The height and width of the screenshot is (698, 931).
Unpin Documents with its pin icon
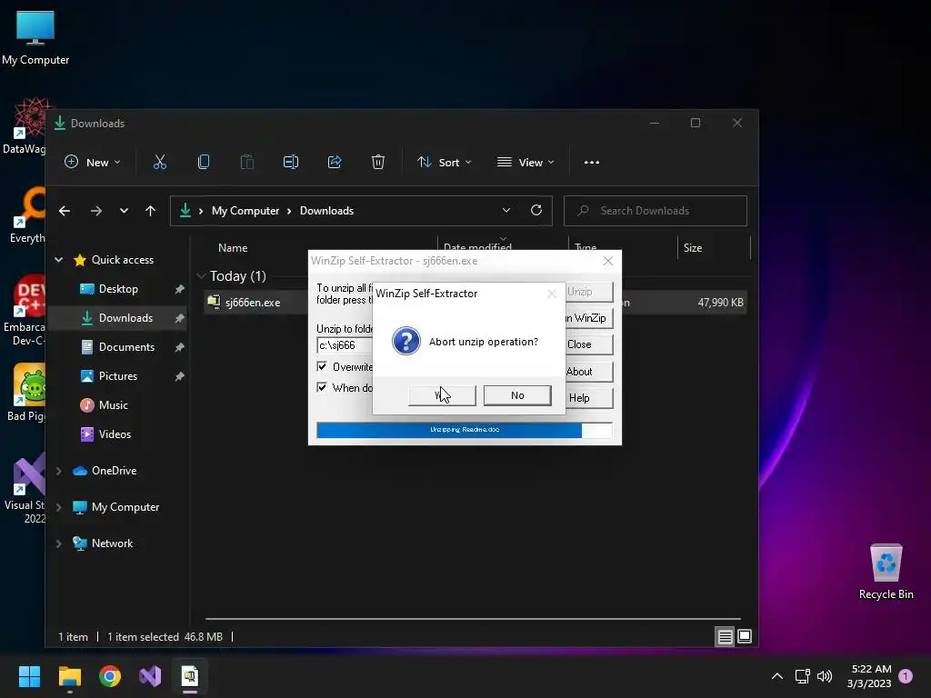(179, 347)
